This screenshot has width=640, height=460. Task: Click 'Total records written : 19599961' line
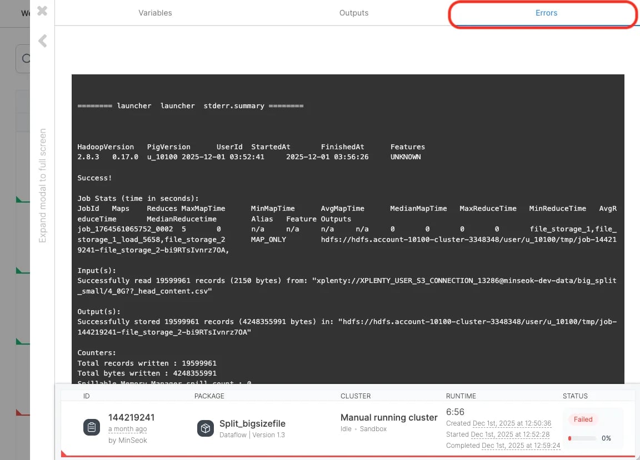point(147,363)
